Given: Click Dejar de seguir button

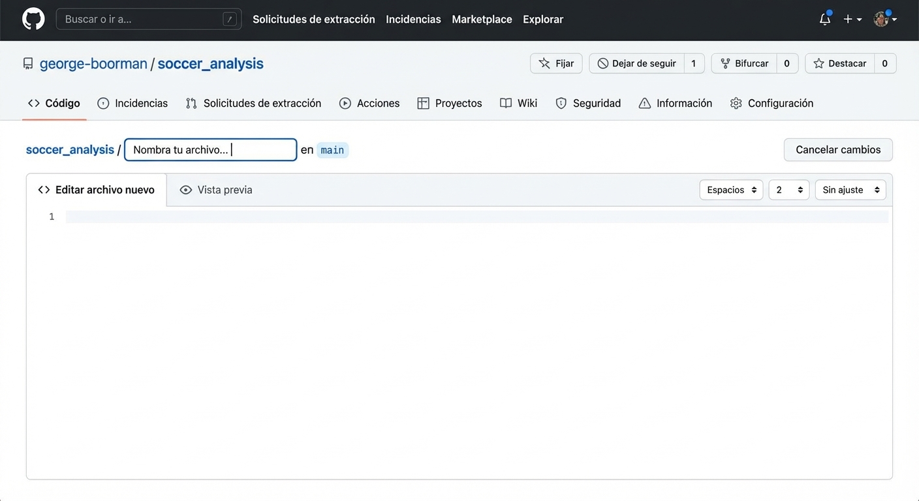Looking at the screenshot, I should (x=636, y=63).
